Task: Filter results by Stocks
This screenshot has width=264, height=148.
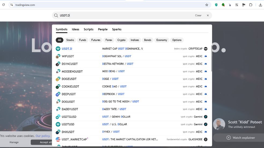Action: pyautogui.click(x=70, y=40)
